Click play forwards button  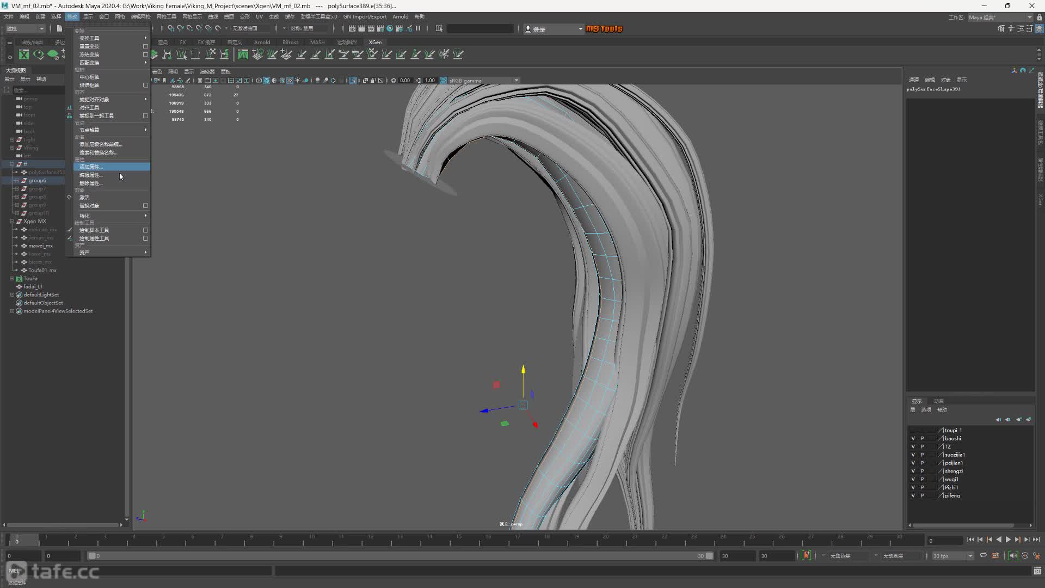click(1008, 540)
